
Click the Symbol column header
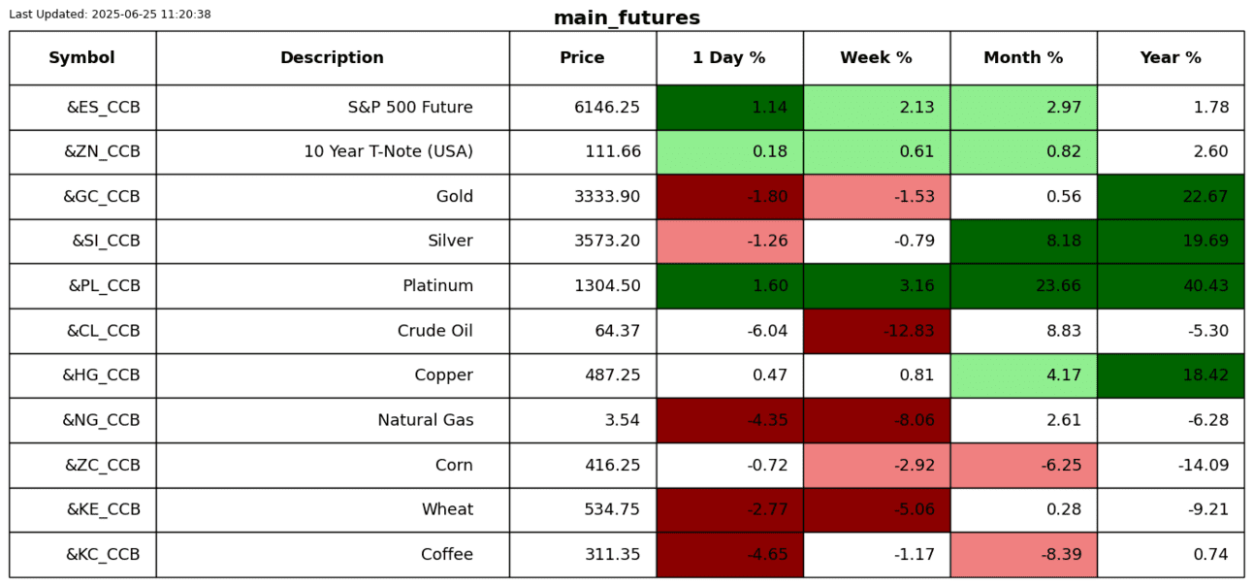coord(82,58)
